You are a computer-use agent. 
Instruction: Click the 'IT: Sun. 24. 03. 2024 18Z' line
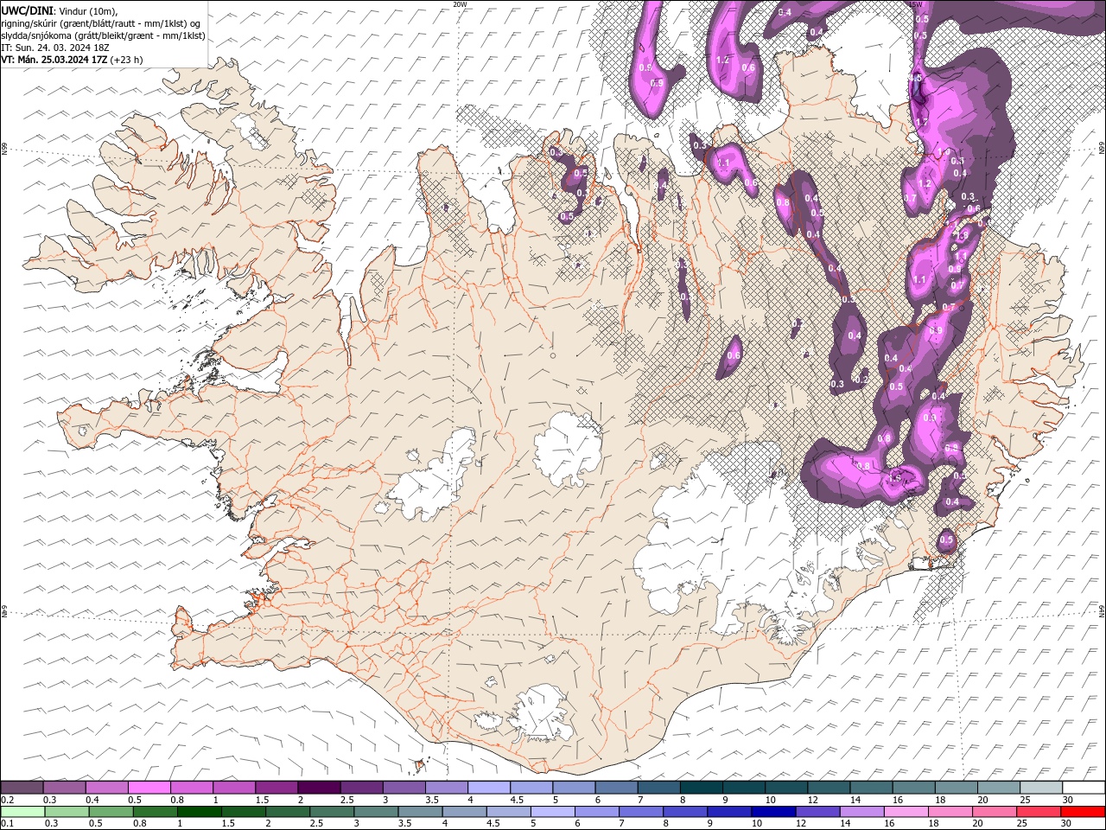click(55, 48)
